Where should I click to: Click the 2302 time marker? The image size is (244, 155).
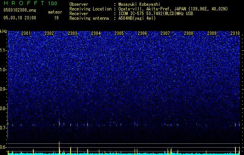point(49,33)
